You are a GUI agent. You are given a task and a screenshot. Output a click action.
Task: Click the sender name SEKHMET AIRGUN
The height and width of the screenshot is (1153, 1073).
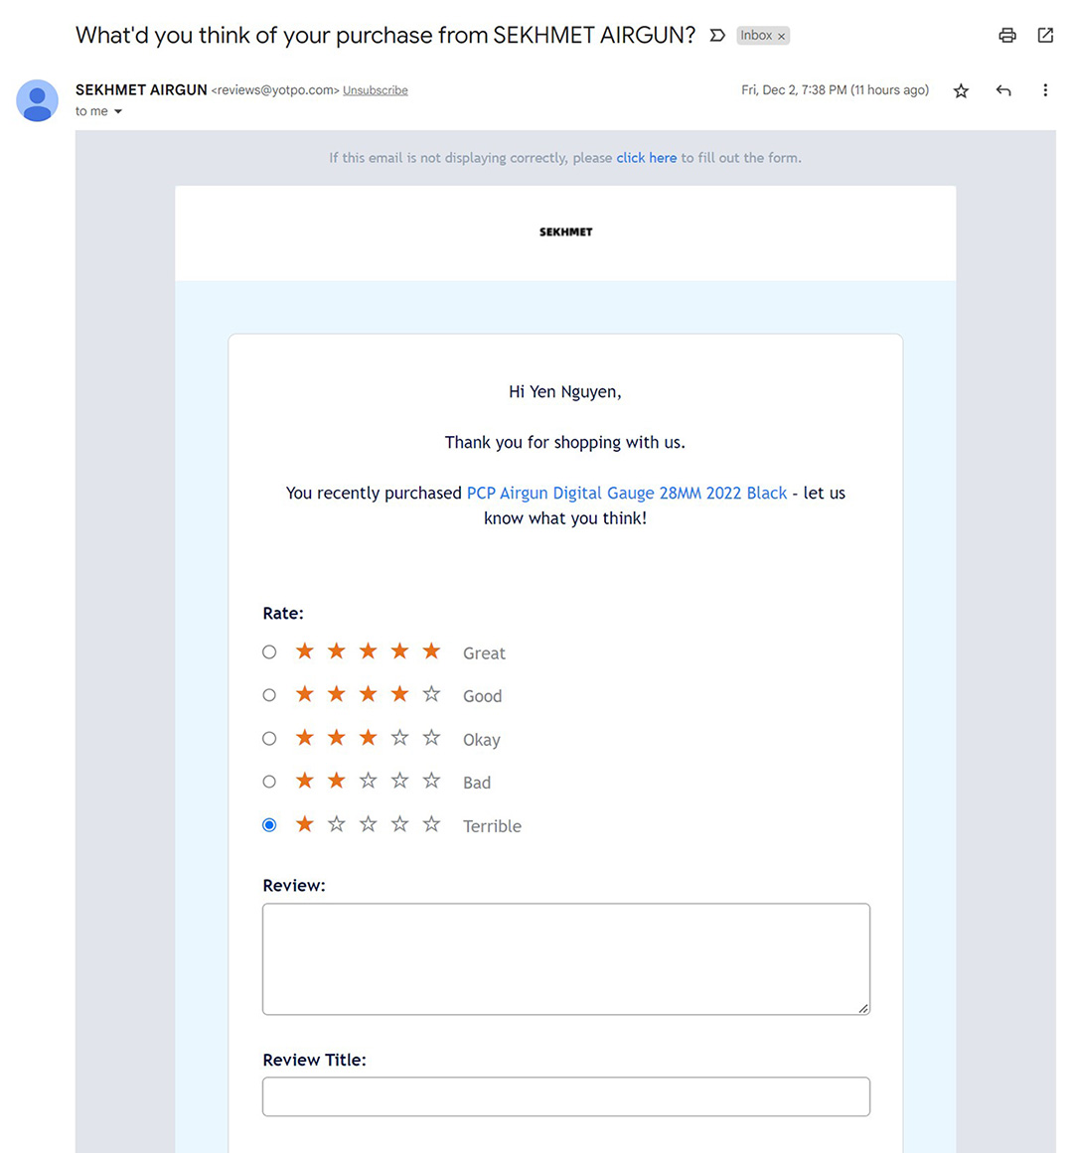pos(141,89)
